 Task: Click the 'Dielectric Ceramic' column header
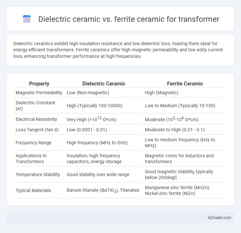coord(104,84)
